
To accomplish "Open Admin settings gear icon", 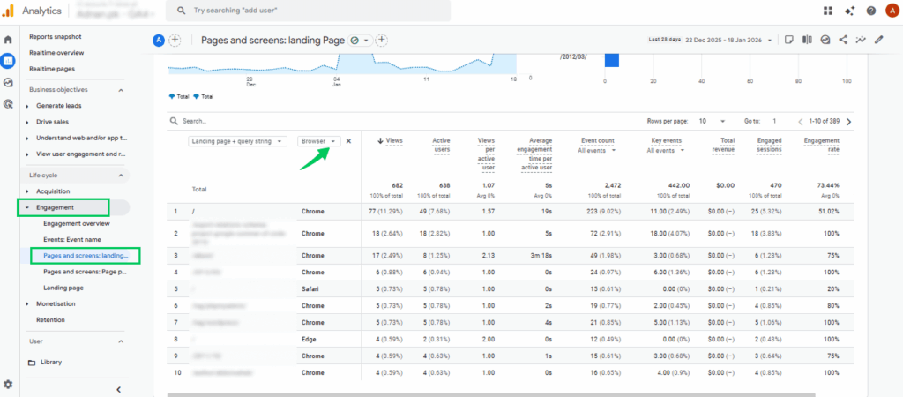I will tap(8, 385).
